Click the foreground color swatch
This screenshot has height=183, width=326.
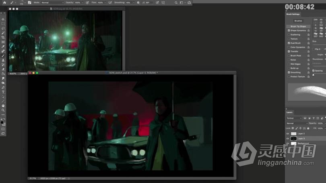coord(2,122)
